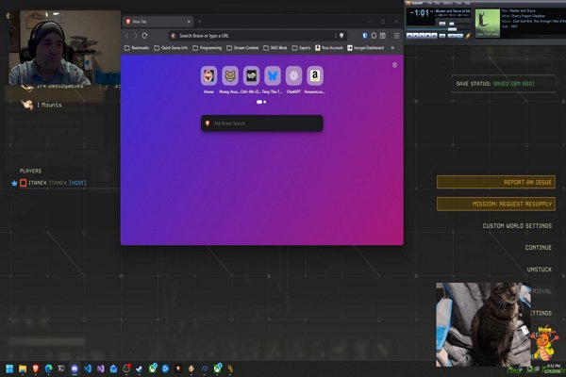566x377 pixels.
Task: Select Continue in game menu
Action: tap(538, 248)
